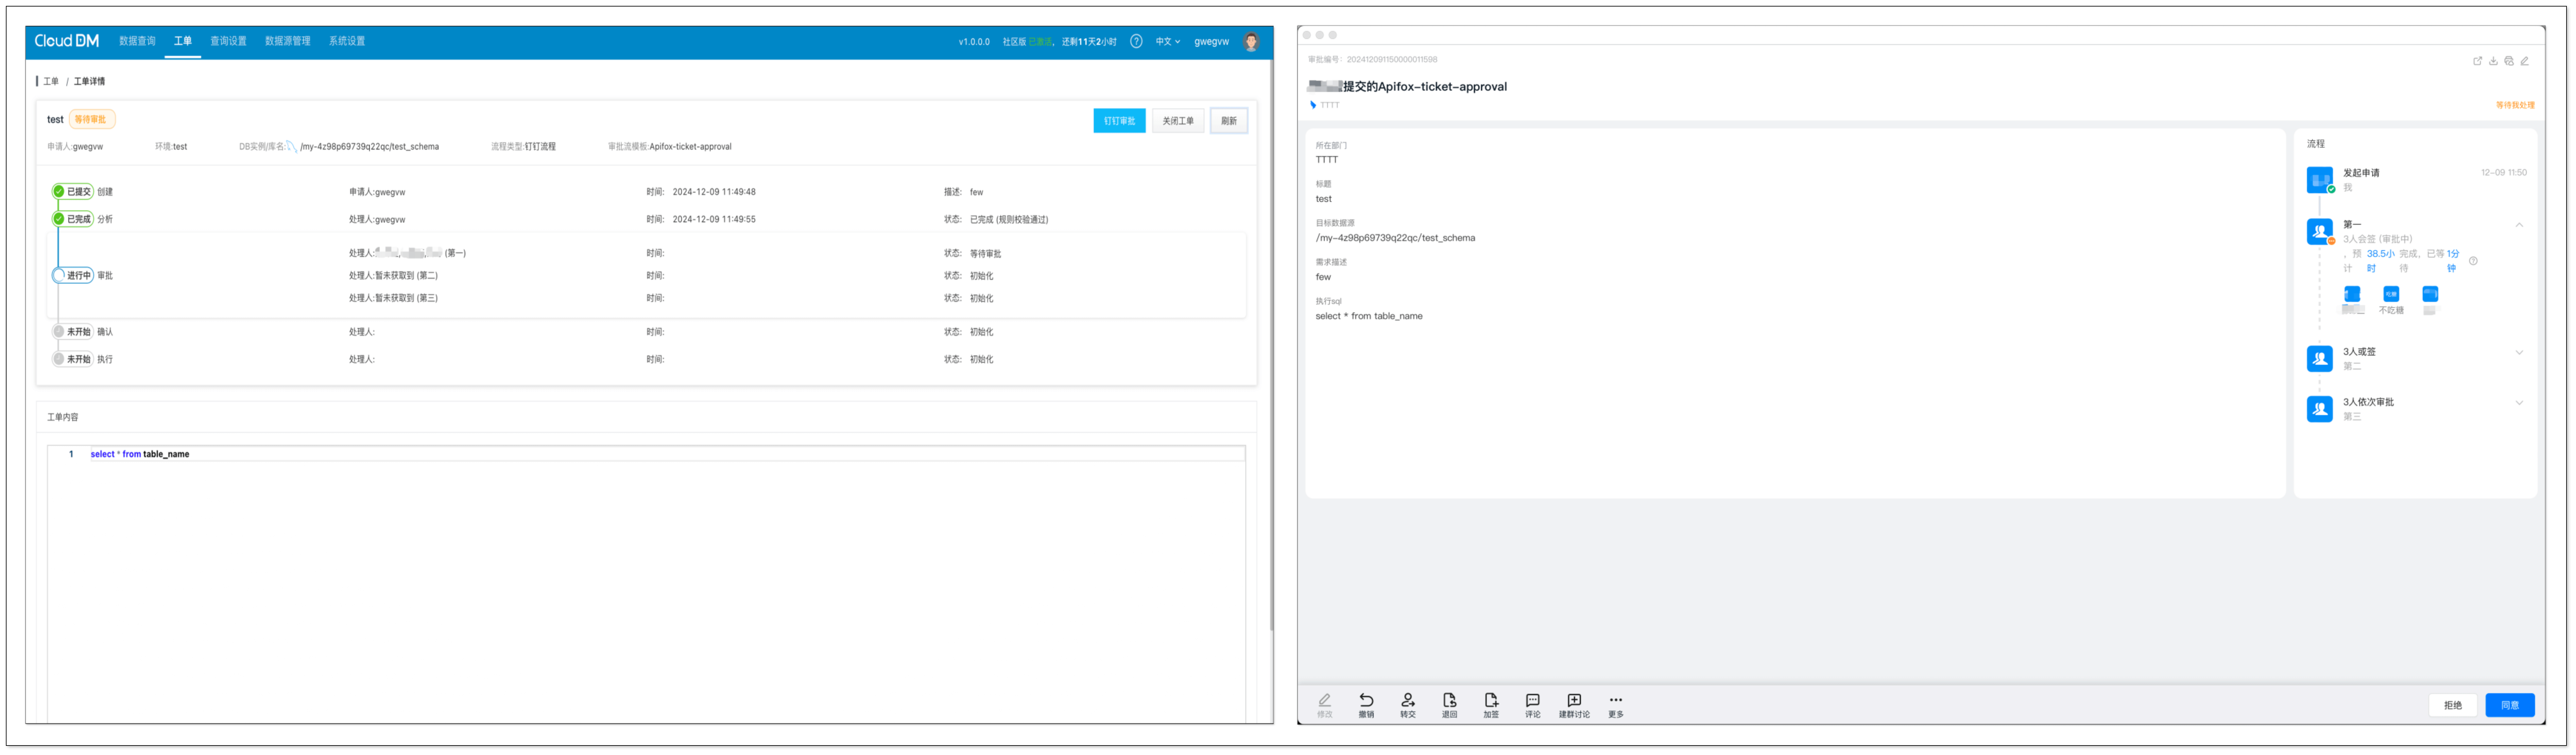Click the print icon in approval header

pos(2509,61)
